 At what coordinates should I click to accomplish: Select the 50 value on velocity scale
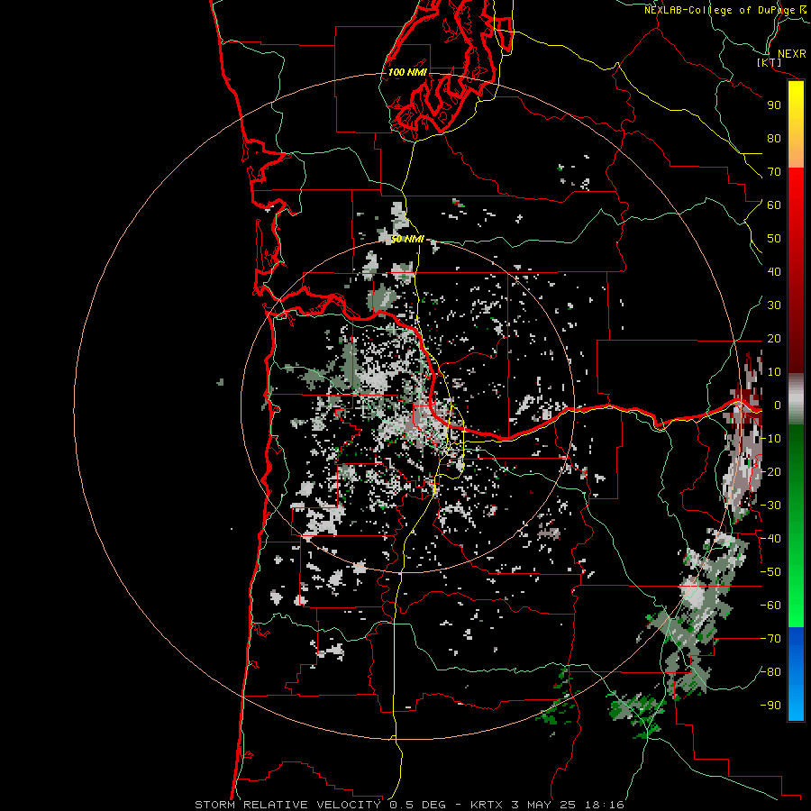[x=774, y=239]
